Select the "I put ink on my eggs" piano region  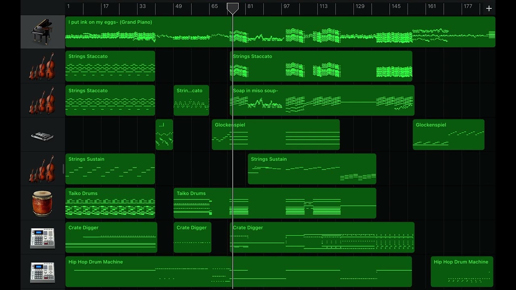tap(280, 32)
